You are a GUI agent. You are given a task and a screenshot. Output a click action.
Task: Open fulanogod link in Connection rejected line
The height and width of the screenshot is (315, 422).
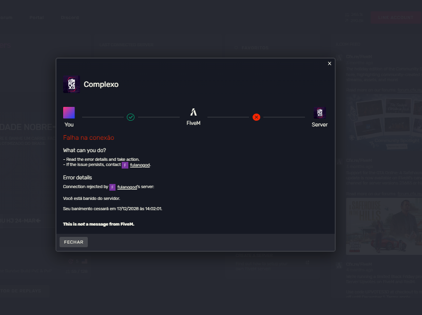pos(127,187)
